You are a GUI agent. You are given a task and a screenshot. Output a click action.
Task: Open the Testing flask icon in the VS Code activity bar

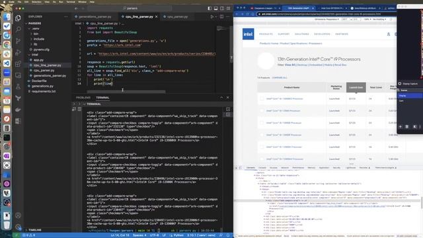[18, 87]
